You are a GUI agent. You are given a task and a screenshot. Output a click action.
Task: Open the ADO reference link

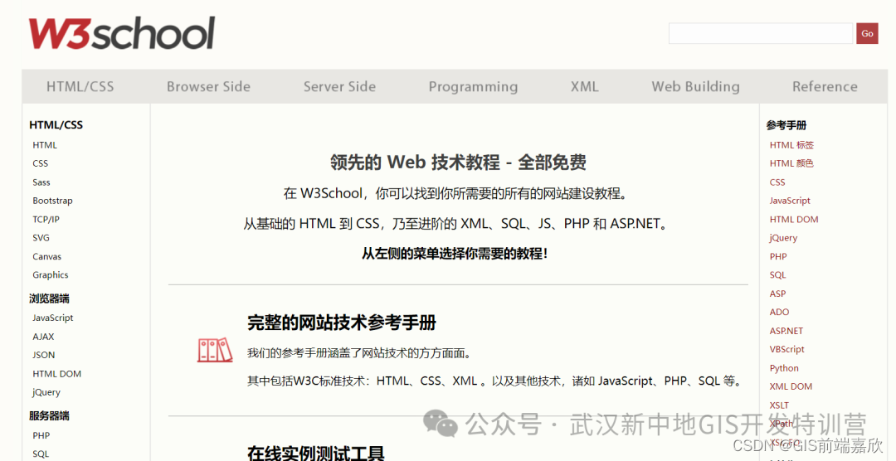(779, 312)
